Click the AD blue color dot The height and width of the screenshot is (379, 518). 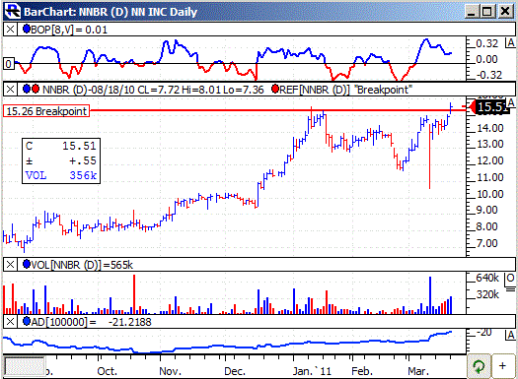click(27, 321)
